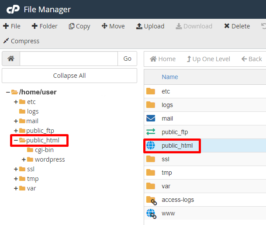Sort files by Name column header

pos(170,77)
